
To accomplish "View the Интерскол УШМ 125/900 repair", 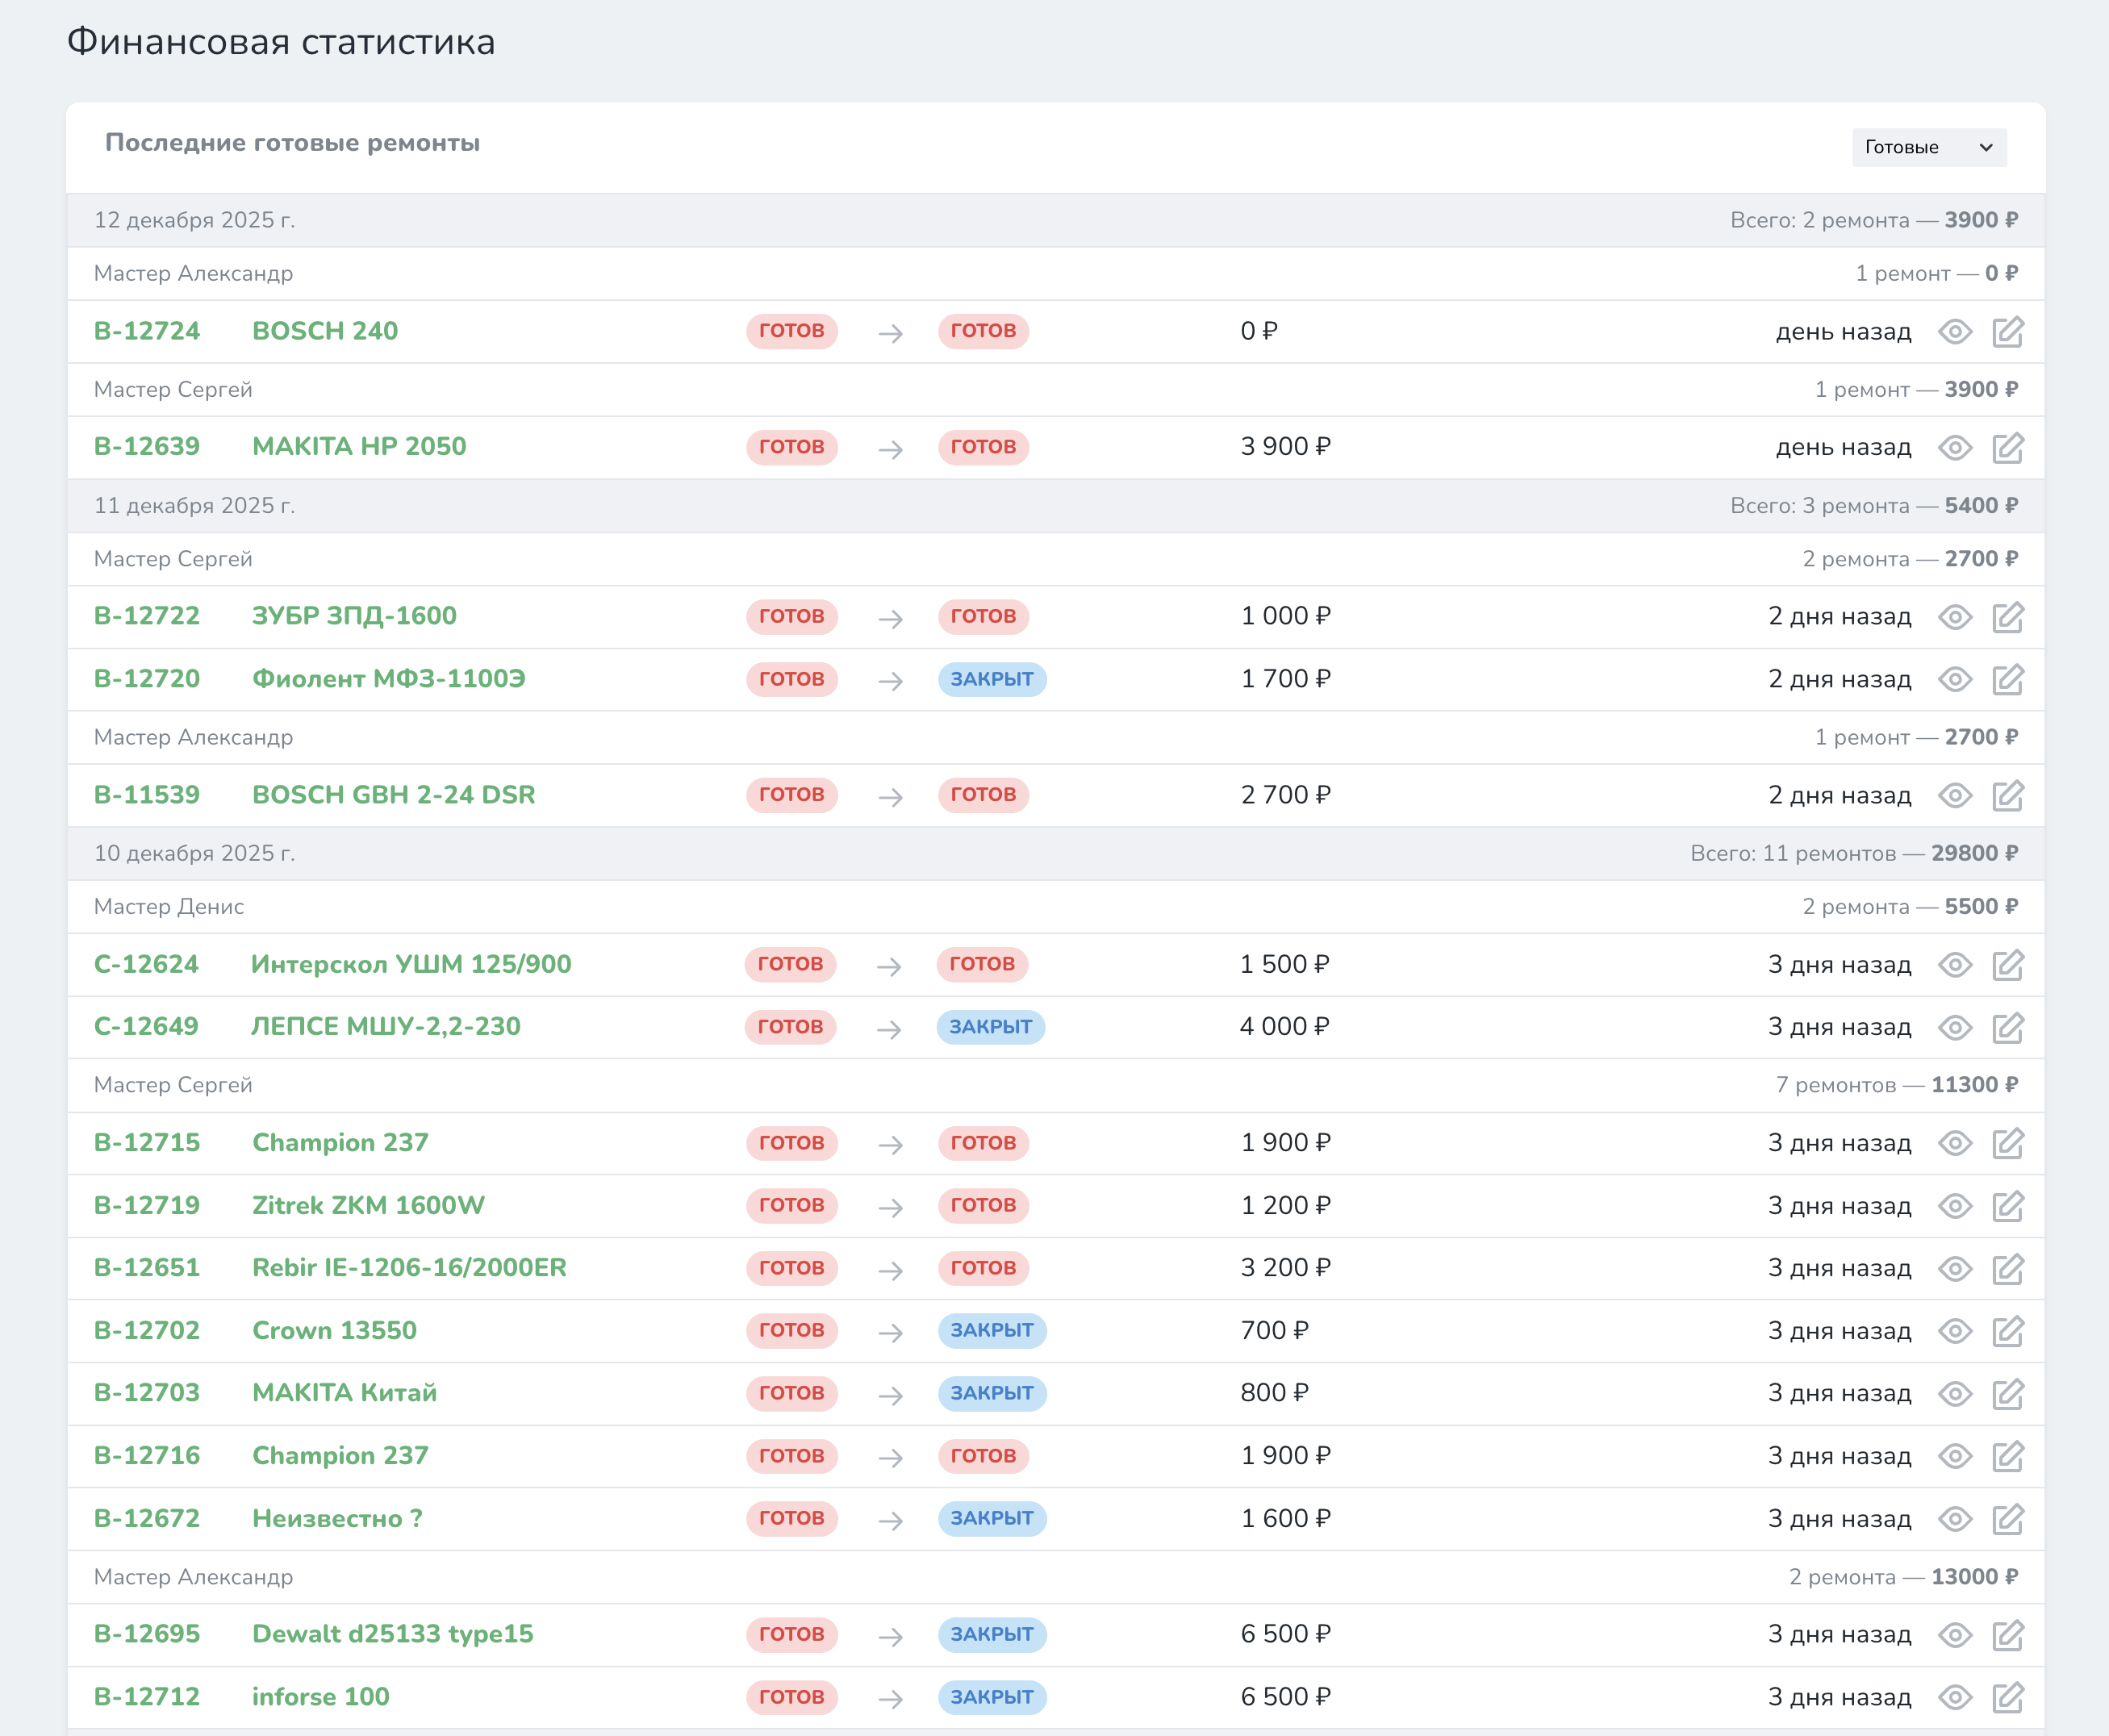I will (1955, 965).
